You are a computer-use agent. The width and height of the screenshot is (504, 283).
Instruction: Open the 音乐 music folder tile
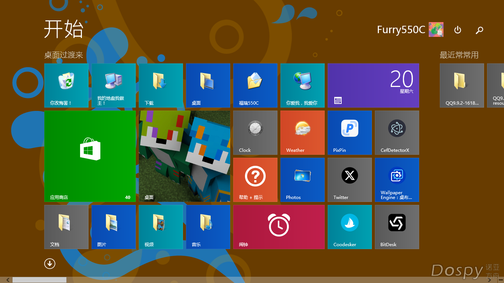coord(208,227)
